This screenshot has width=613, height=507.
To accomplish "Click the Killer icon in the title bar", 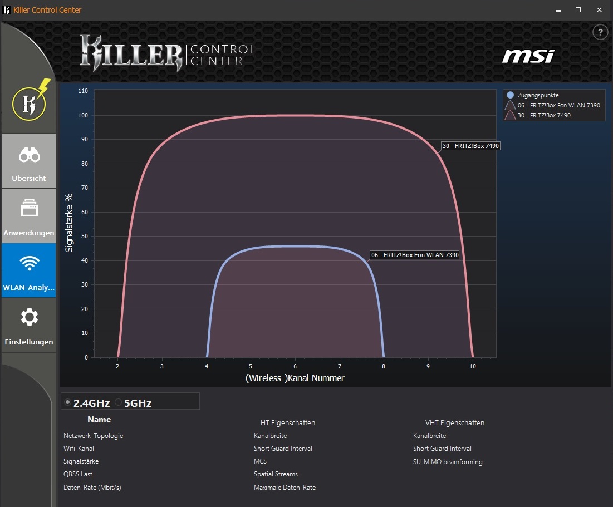I will coord(6,10).
